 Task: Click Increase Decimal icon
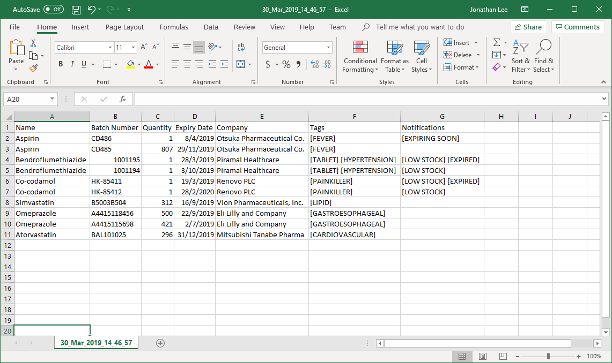point(315,64)
